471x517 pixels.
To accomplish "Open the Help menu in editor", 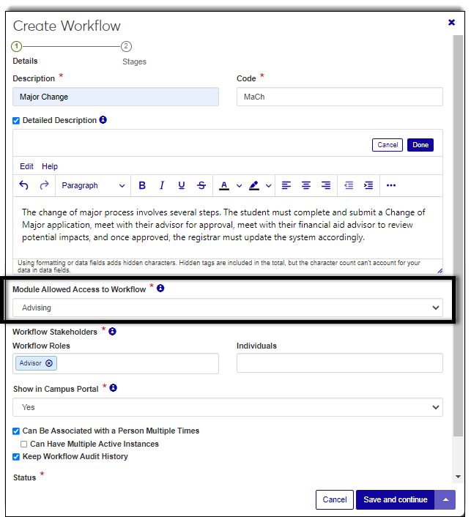I will point(50,166).
